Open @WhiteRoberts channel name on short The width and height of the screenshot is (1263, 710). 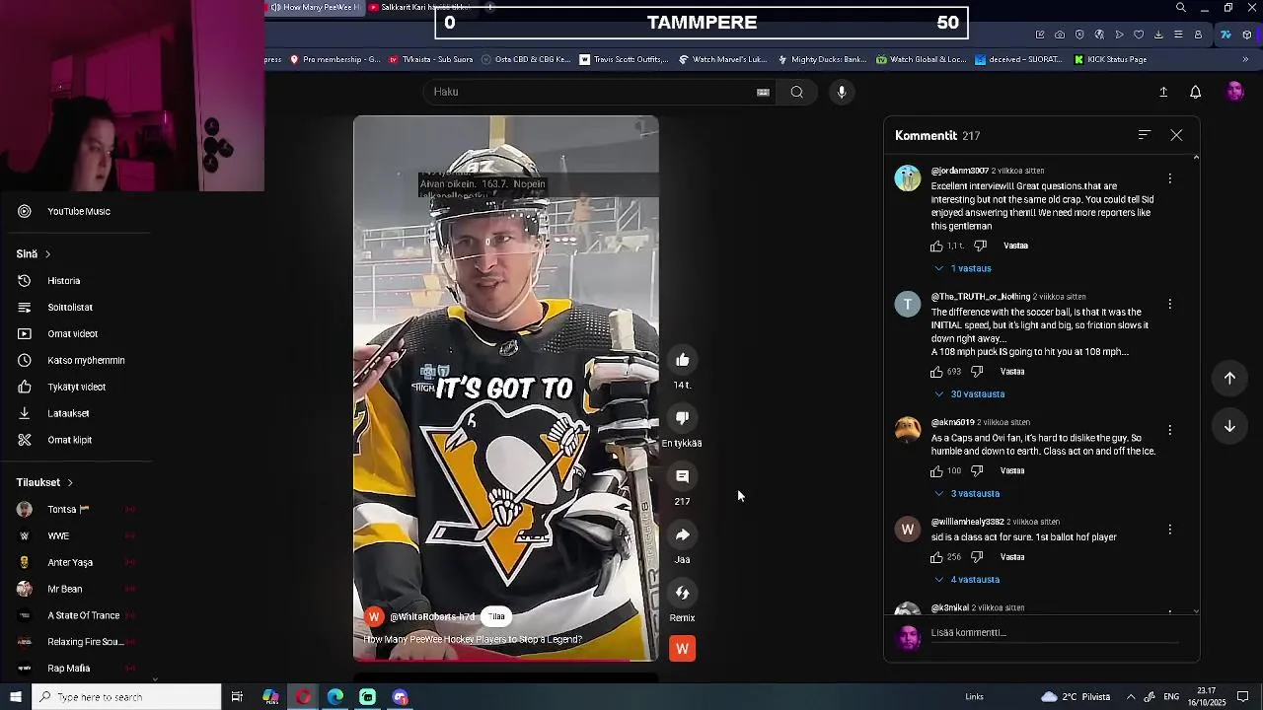coord(432,617)
